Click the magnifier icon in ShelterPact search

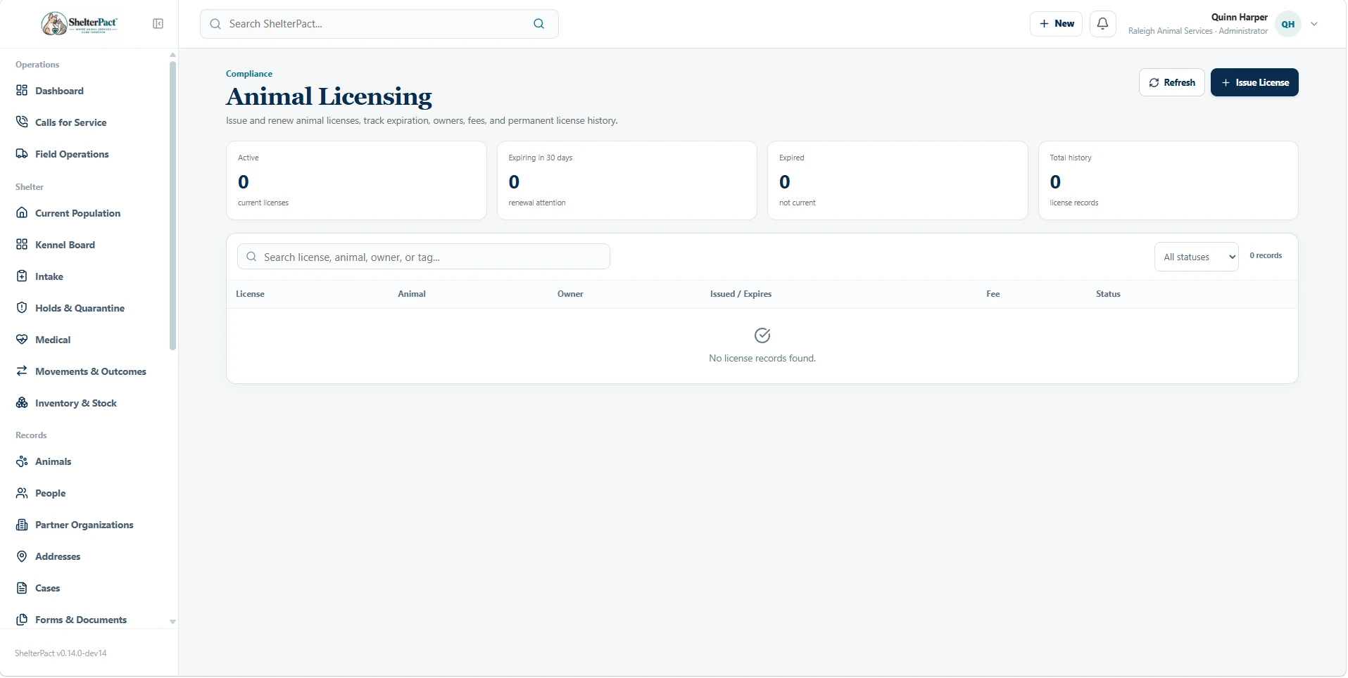coord(539,24)
